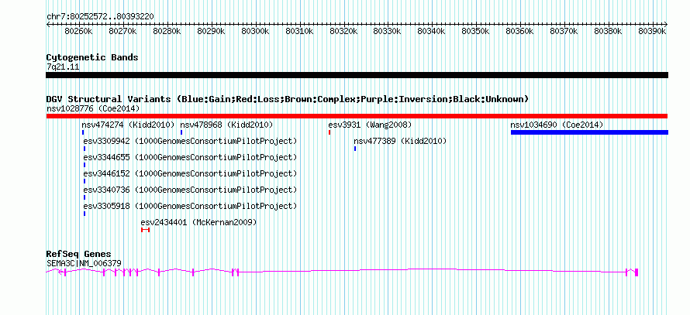Open the esv3931 (Wang2008) label
Image resolution: width=690 pixels, height=315 pixels.
370,125
